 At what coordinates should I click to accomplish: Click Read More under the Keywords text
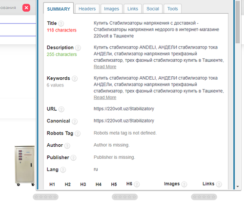click(105, 98)
